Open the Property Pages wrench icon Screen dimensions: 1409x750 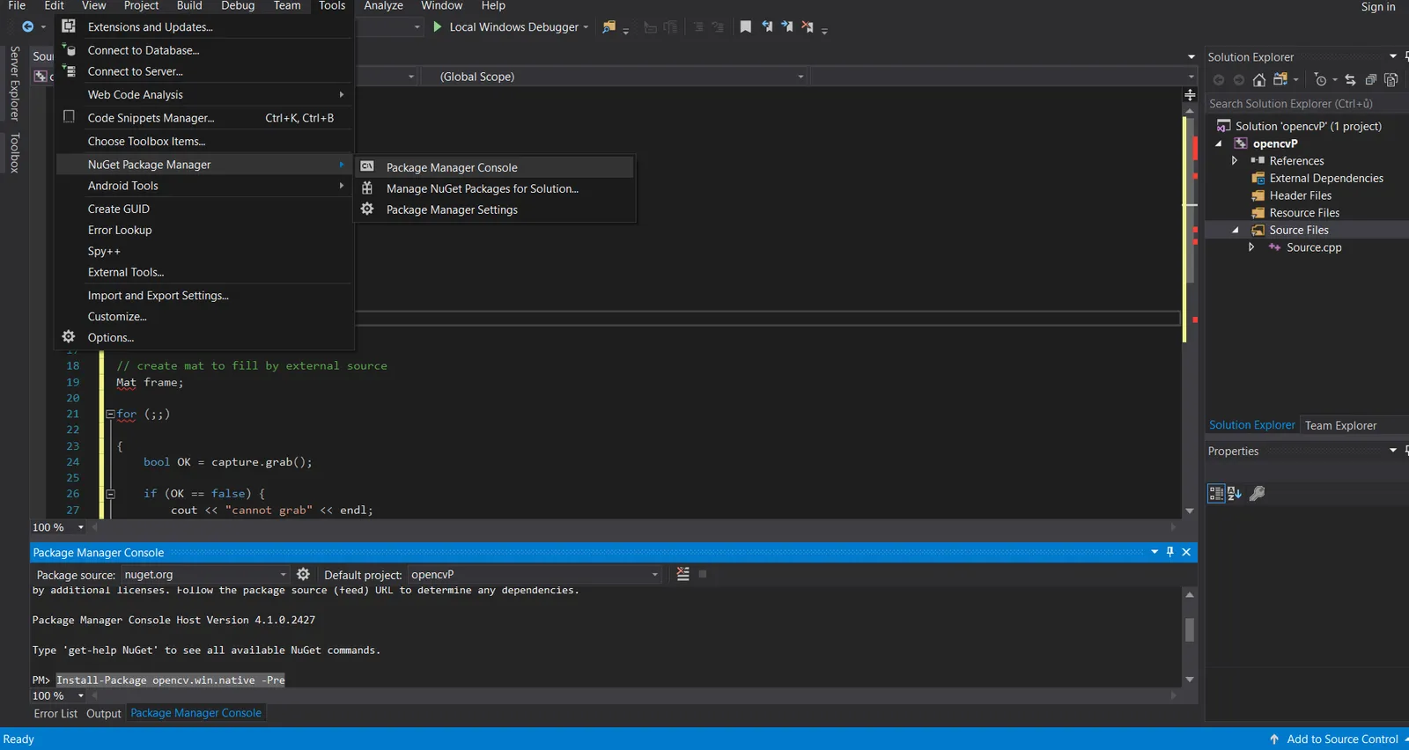click(1258, 494)
